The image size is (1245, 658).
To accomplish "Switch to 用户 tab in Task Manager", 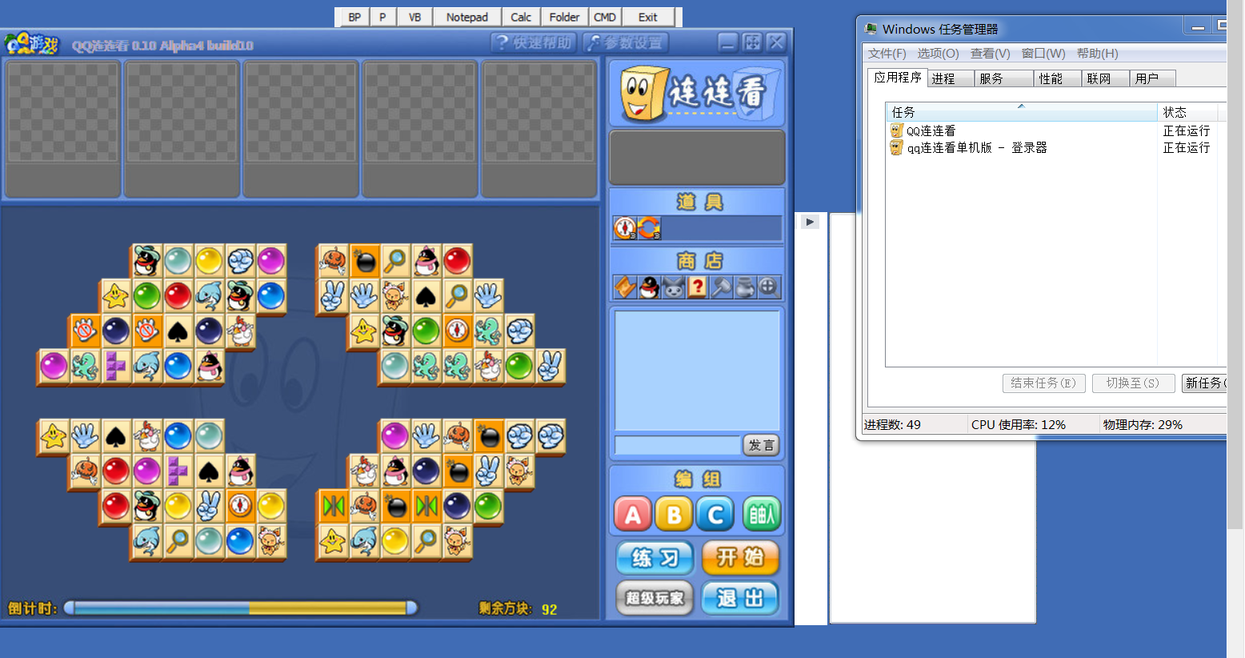I will pos(1153,78).
